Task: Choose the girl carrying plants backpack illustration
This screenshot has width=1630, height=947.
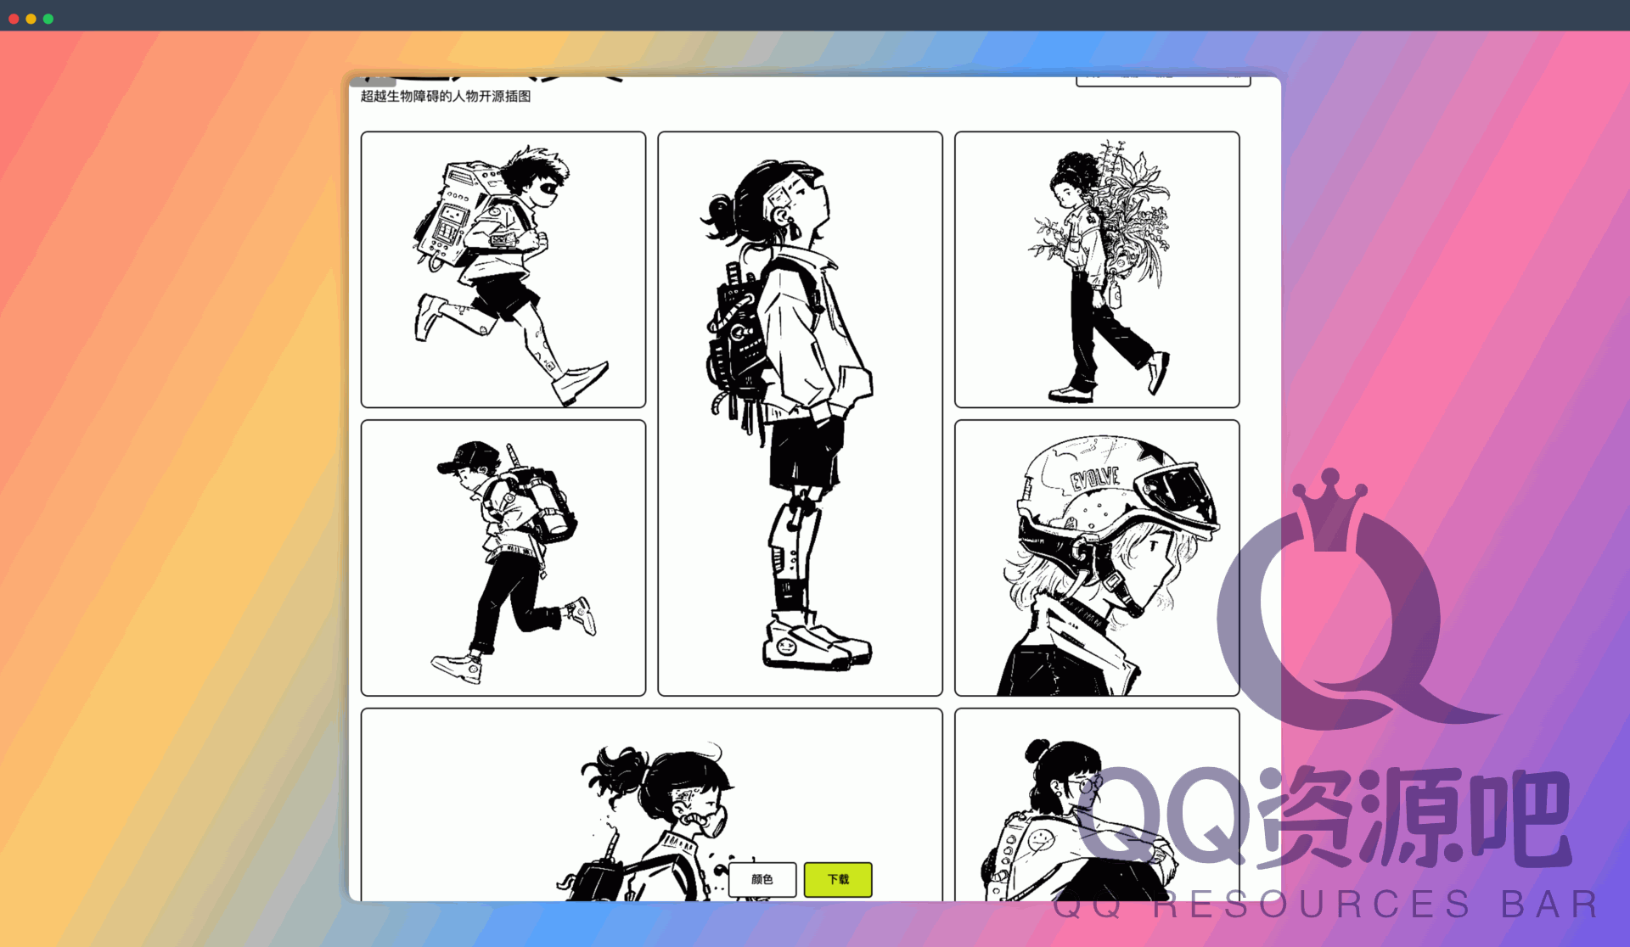Action: pos(1097,270)
